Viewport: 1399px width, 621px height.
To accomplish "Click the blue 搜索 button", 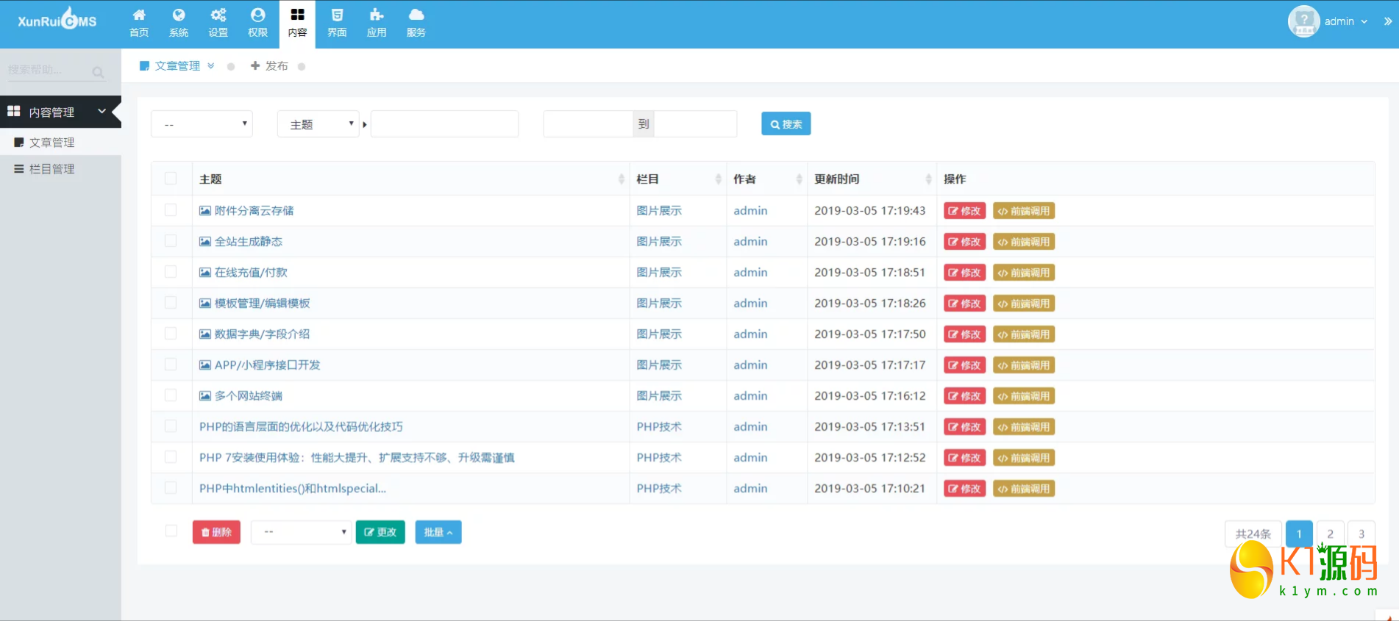I will [x=786, y=124].
